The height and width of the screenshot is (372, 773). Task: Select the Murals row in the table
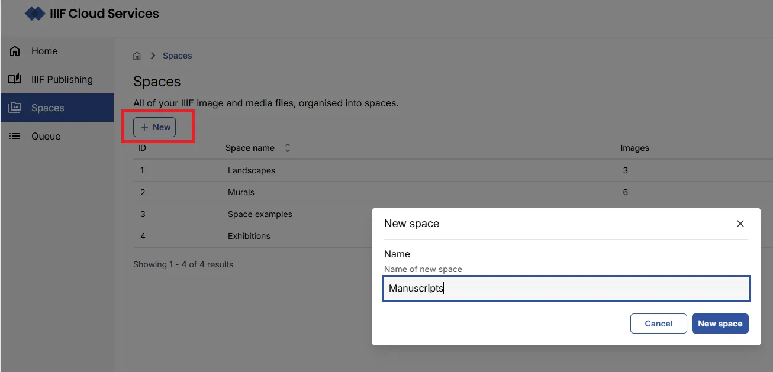coord(241,192)
